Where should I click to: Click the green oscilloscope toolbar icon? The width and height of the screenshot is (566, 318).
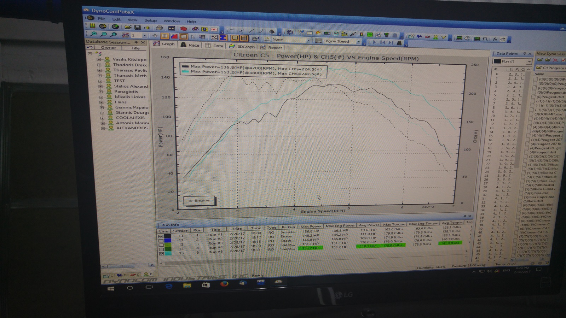click(370, 35)
